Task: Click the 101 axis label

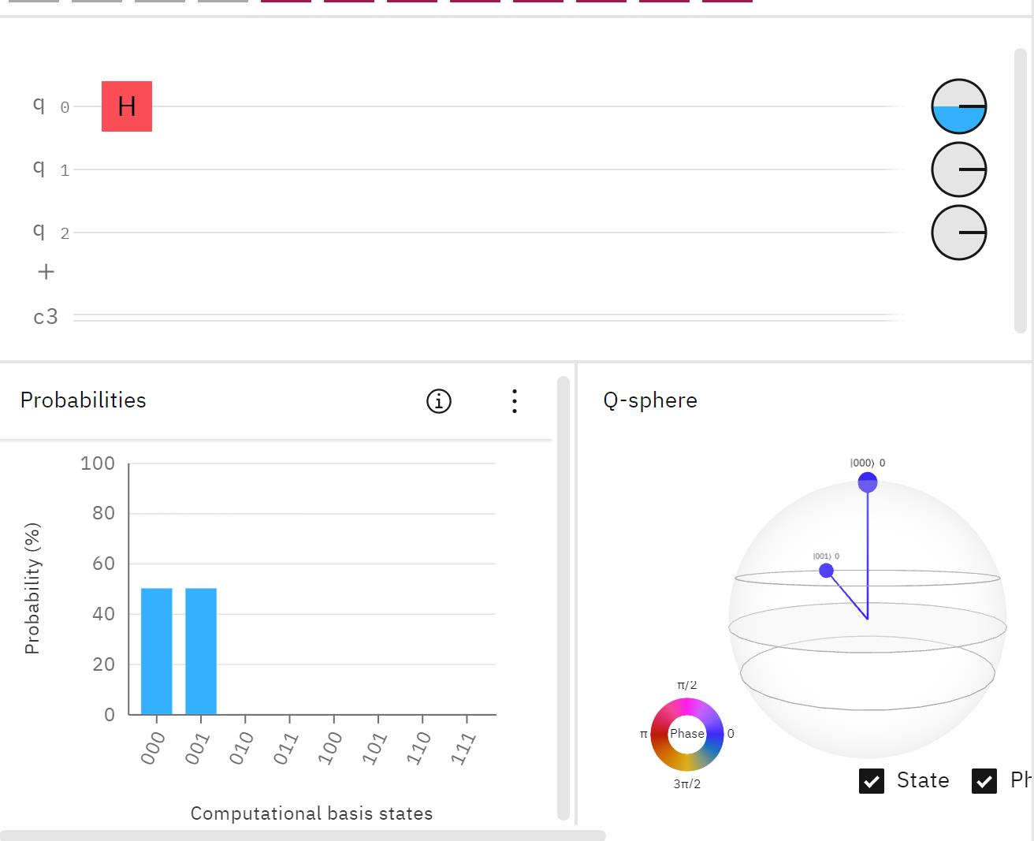Action: [x=374, y=748]
